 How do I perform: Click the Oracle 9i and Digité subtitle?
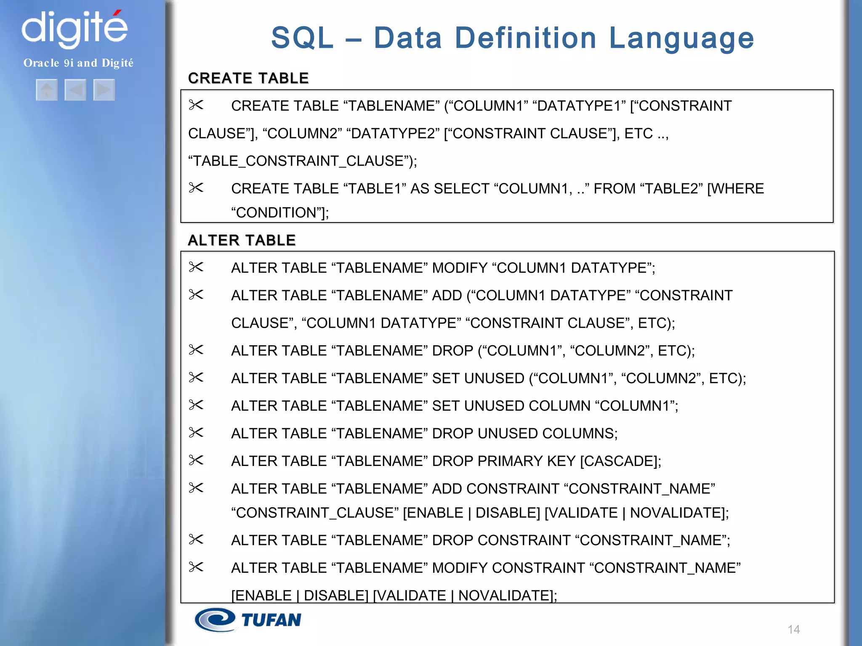tap(78, 63)
